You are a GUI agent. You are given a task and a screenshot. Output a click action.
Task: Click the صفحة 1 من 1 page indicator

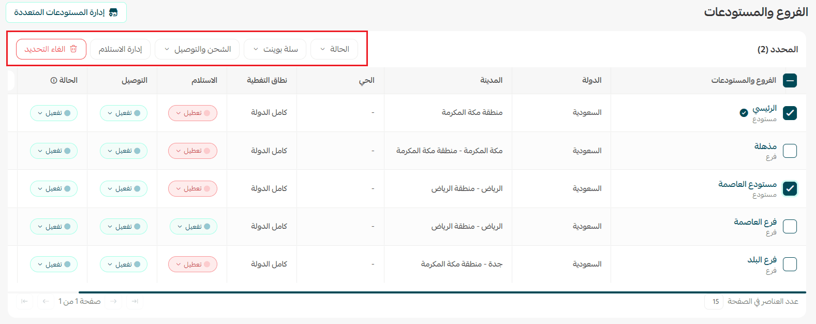(x=79, y=301)
